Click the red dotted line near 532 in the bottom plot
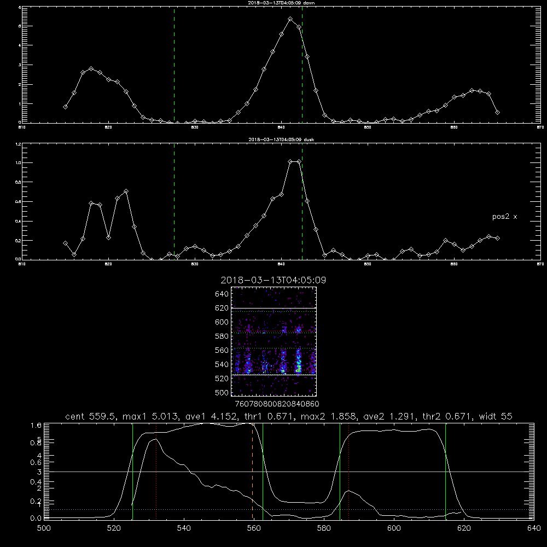547x547 pixels. (156, 472)
